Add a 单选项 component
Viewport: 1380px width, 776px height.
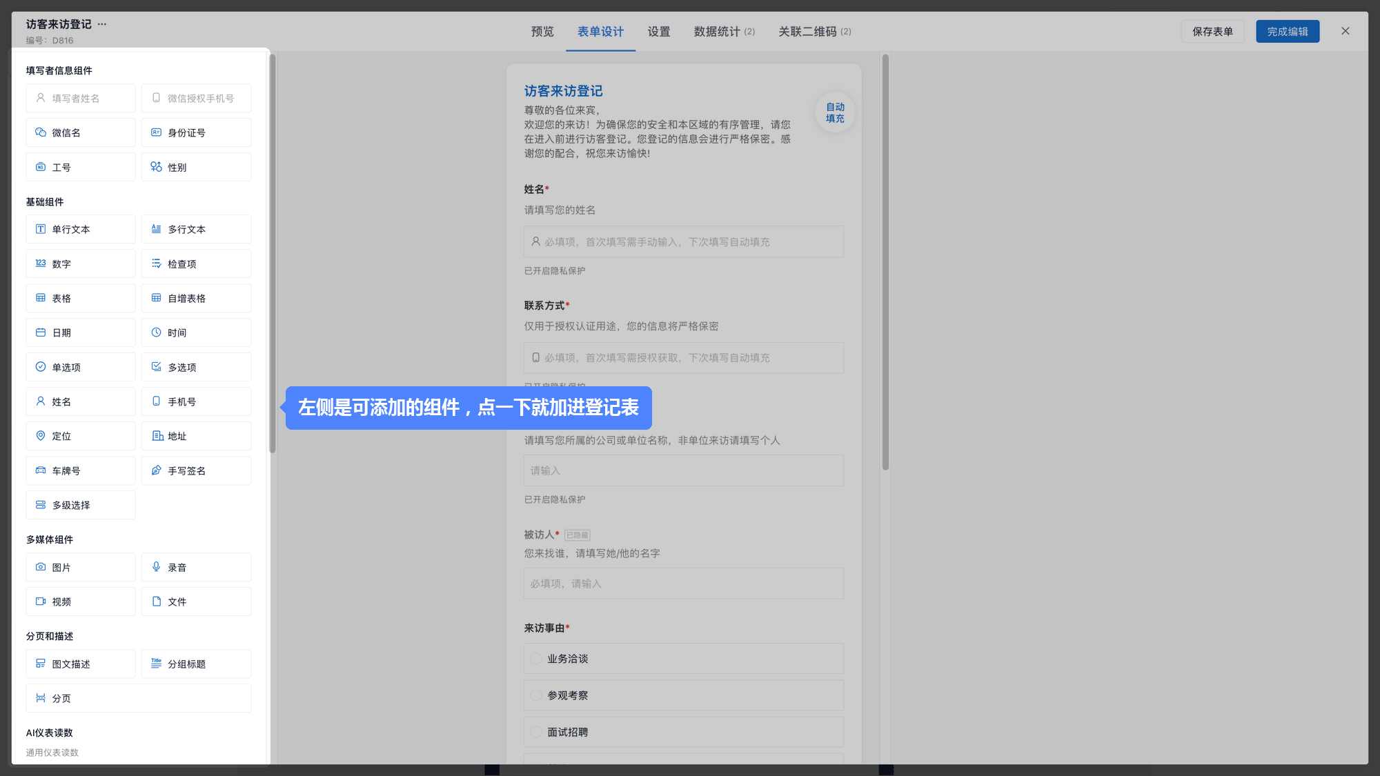(x=81, y=367)
